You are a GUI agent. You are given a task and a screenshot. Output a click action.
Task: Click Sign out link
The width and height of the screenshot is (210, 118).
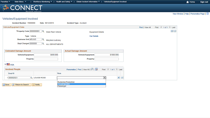(204, 2)
